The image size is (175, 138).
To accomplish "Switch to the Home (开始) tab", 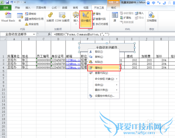I will (17, 8).
